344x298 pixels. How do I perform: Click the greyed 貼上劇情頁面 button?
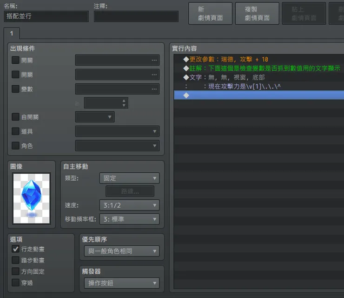coord(304,14)
